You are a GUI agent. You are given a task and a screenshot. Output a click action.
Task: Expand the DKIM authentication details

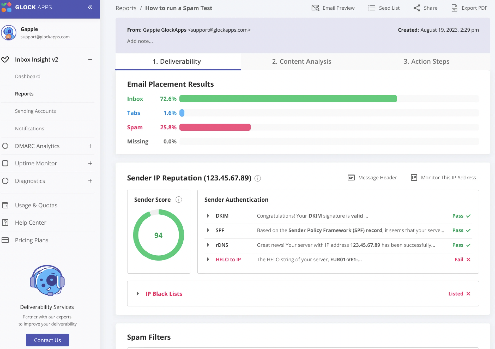tap(208, 216)
